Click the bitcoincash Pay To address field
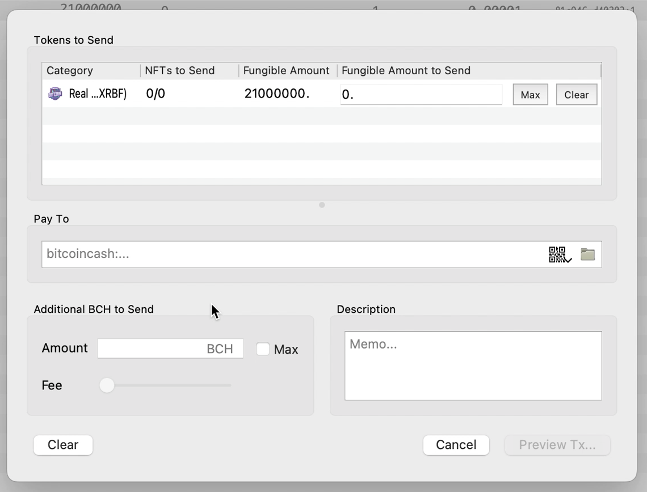This screenshot has height=492, width=647. [x=284, y=254]
